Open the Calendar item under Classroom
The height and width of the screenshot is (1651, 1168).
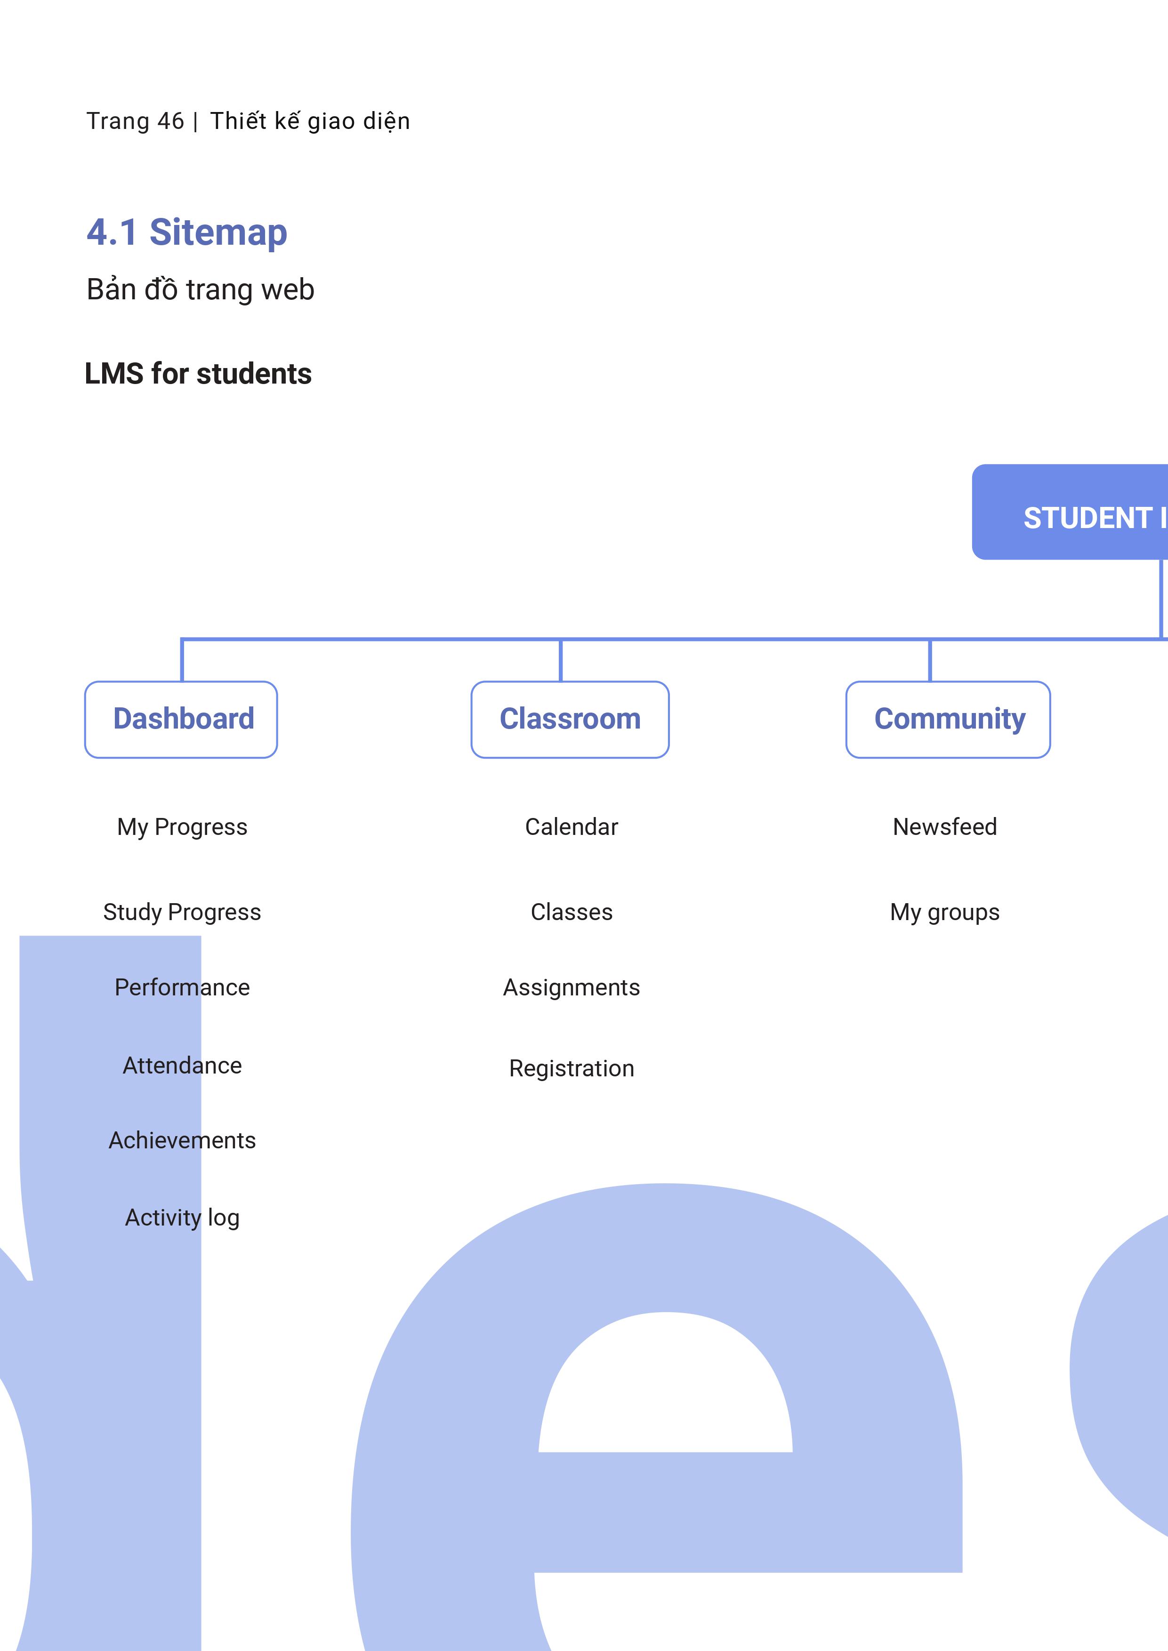tap(571, 827)
